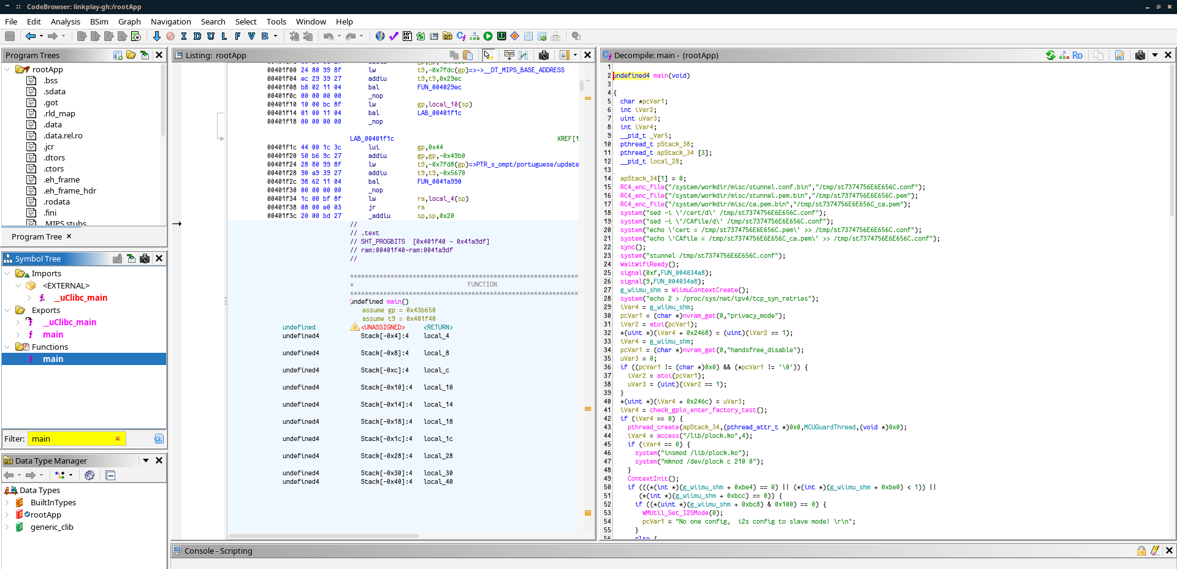Click LAB_00401f1c label in Listing
Image resolution: width=1177 pixels, height=569 pixels.
(x=372, y=138)
